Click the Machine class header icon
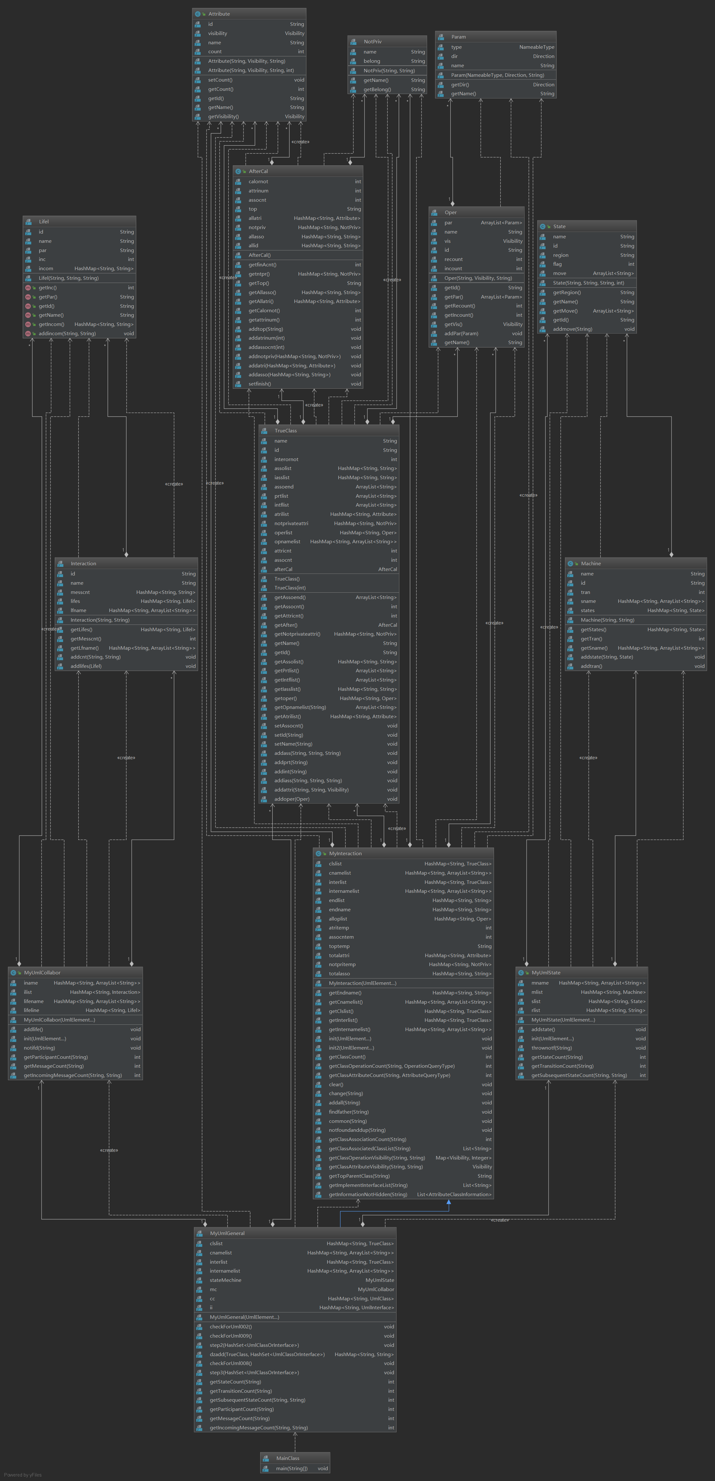 [x=570, y=563]
